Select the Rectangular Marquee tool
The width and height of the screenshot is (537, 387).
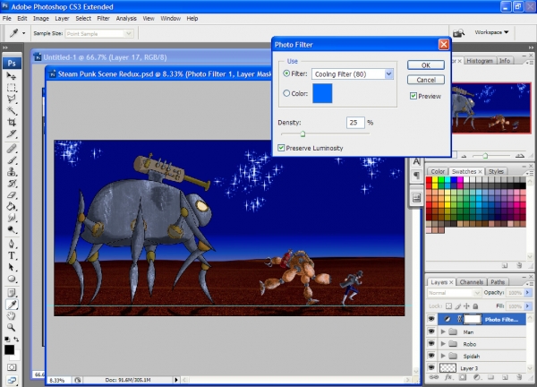point(12,88)
